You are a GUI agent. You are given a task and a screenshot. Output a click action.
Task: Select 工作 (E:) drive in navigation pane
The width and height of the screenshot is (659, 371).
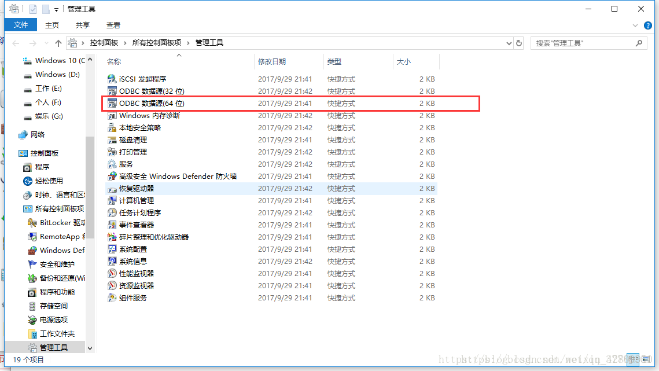[x=43, y=89]
